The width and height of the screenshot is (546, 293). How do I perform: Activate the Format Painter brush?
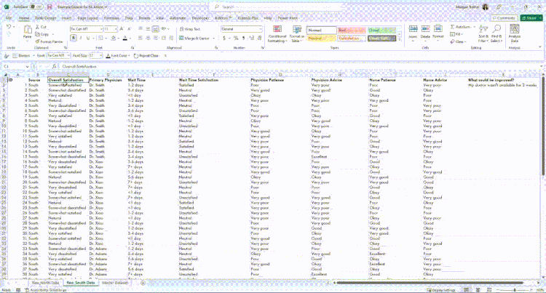pyautogui.click(x=37, y=41)
